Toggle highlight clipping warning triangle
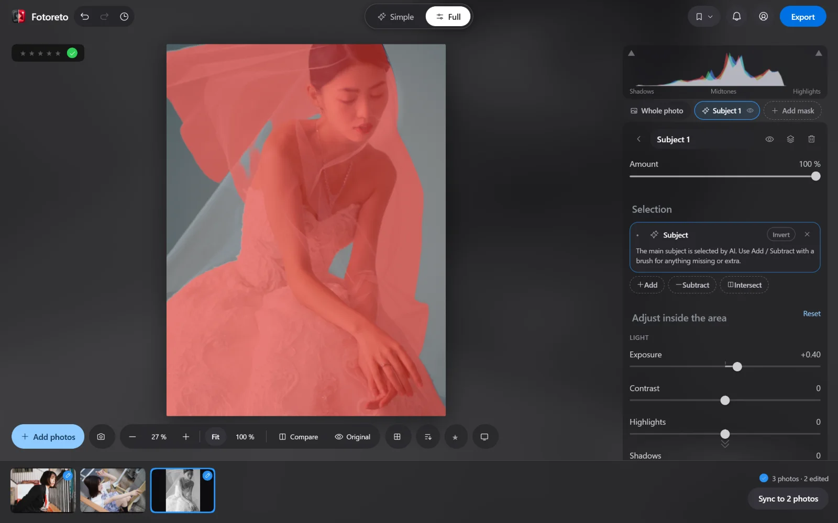This screenshot has width=838, height=523. (819, 53)
